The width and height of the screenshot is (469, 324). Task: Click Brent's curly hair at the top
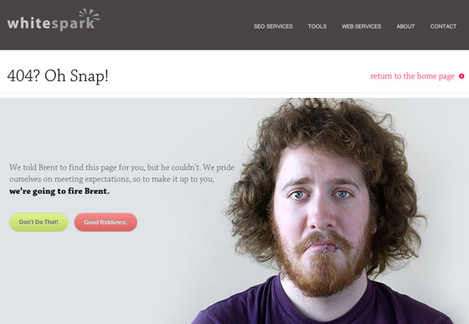pyautogui.click(x=326, y=123)
